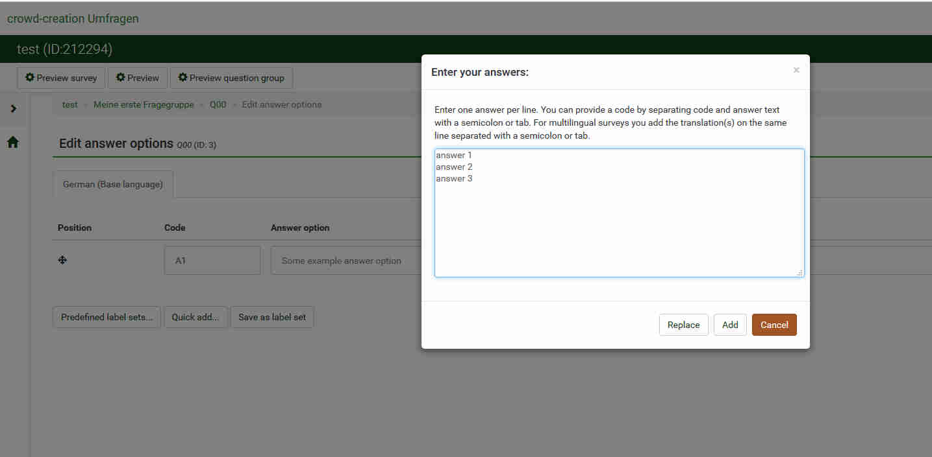Open Preview question group
Screen dimensions: 932x457
click(231, 78)
